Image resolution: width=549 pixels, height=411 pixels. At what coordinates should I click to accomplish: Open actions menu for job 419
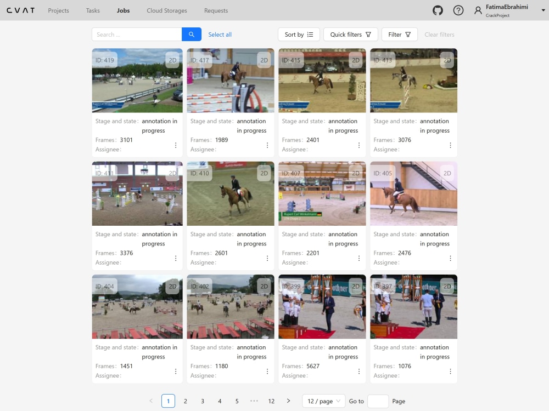176,145
